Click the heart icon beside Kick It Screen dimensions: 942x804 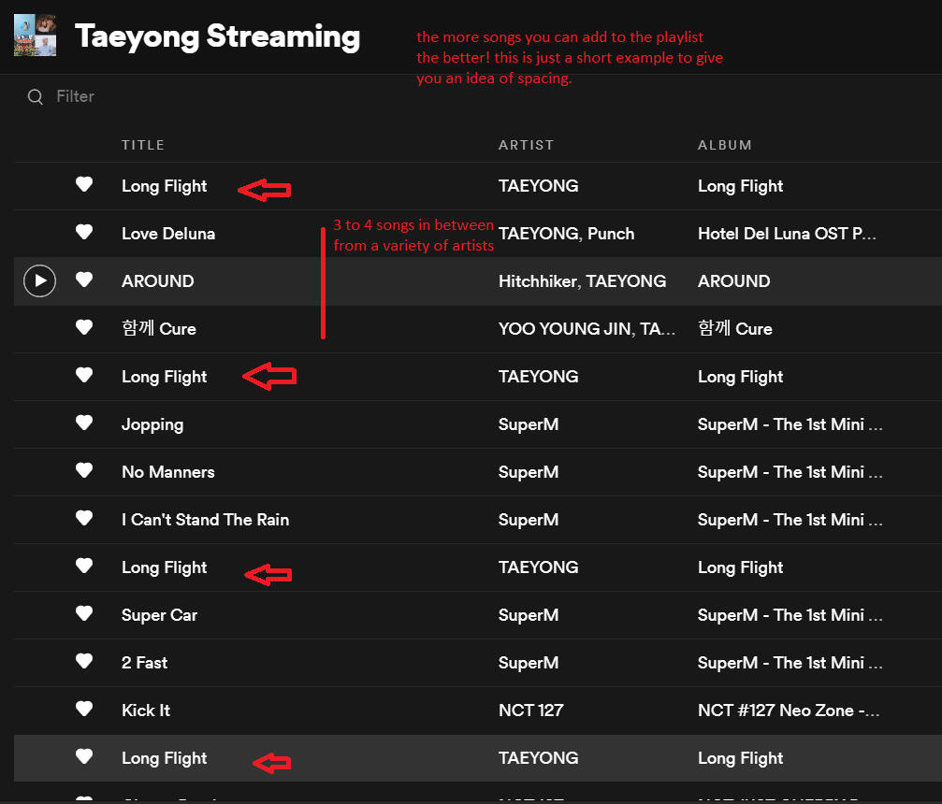[84, 709]
